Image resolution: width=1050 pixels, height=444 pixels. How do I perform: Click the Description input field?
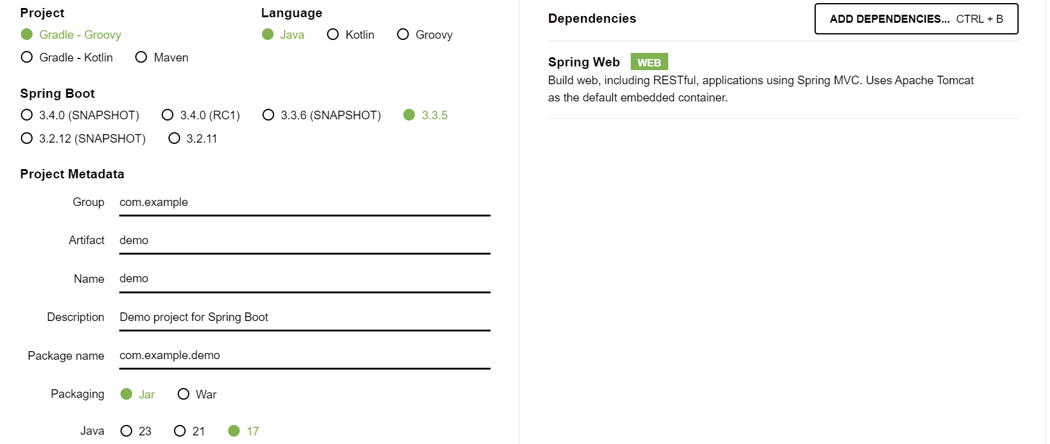[x=304, y=317]
